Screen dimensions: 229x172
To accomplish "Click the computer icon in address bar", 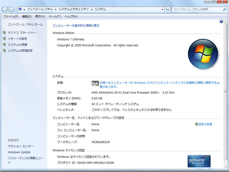I will pyautogui.click(x=20, y=9).
